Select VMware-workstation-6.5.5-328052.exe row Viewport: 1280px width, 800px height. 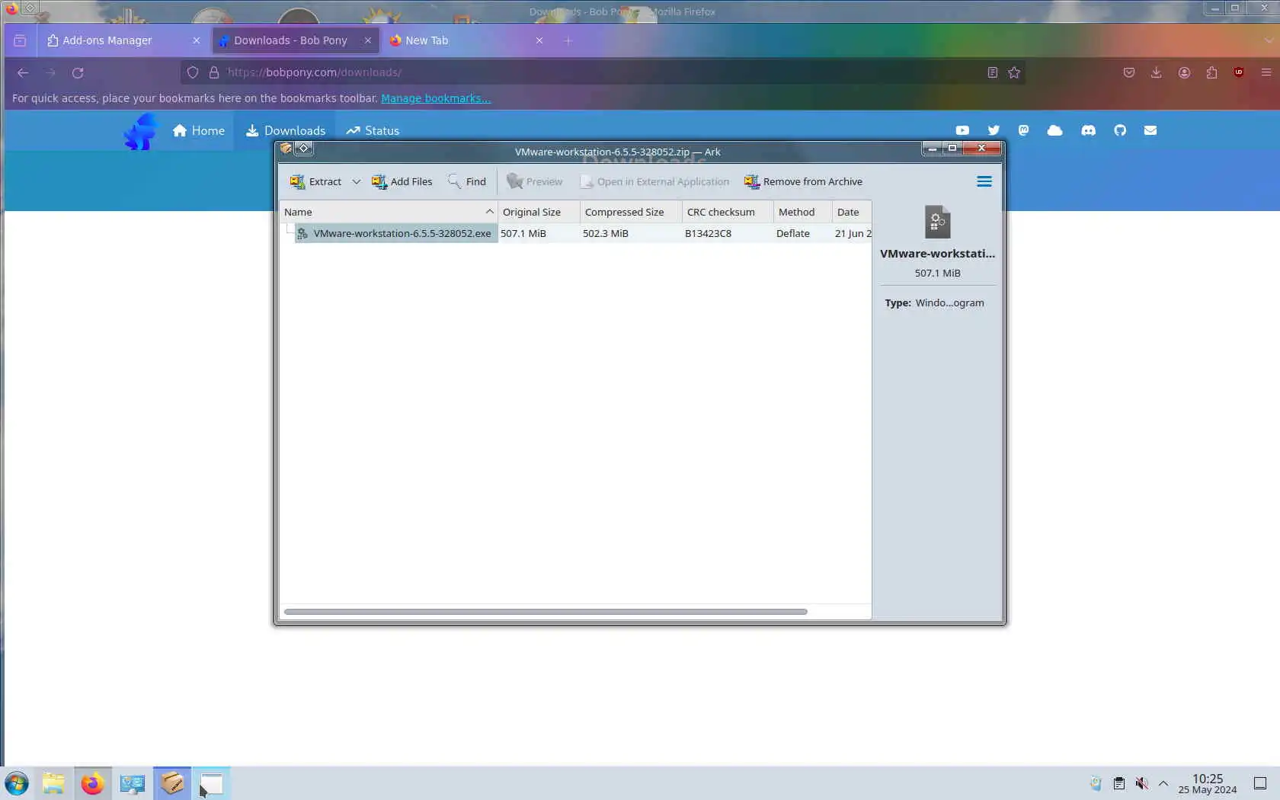(575, 233)
